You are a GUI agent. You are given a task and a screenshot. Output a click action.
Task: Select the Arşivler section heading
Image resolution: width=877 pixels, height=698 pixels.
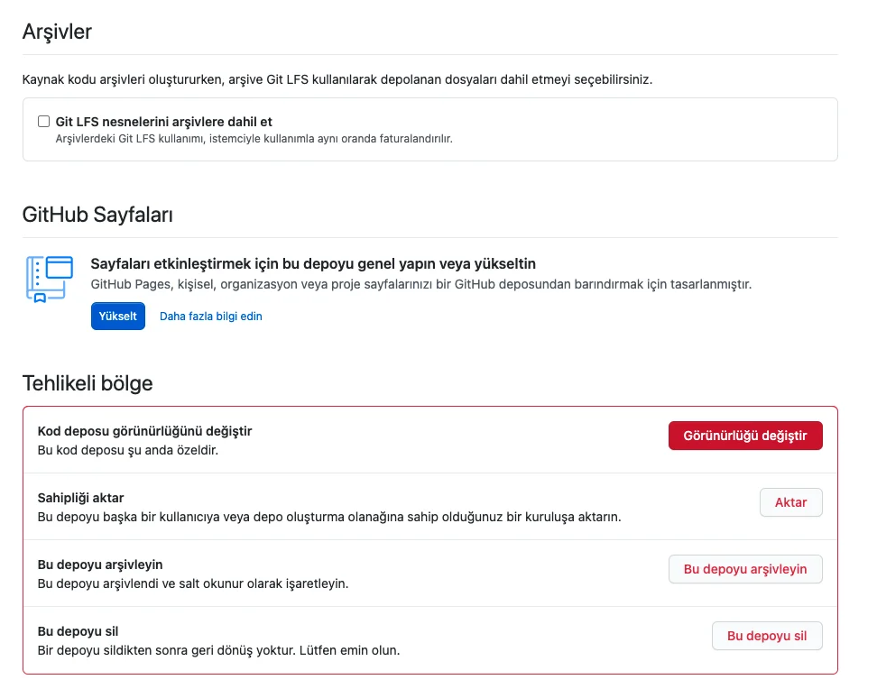[57, 32]
